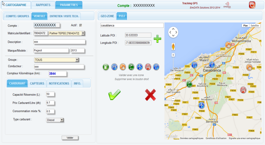This screenshot has width=265, height=145.
Task: Click the Matricule/Identifiant 78042A72 field
Action: coord(40,33)
